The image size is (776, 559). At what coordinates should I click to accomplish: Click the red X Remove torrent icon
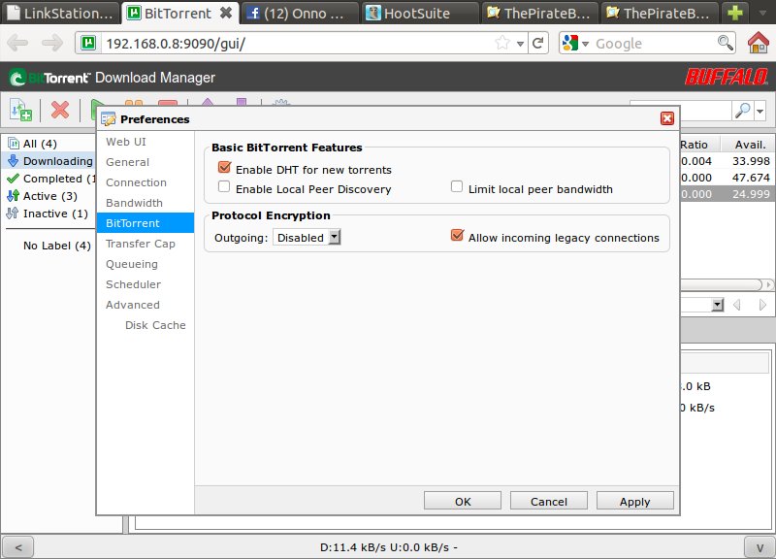(x=60, y=110)
